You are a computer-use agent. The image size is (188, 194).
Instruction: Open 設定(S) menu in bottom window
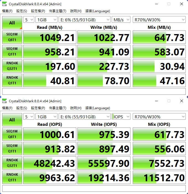click(x=22, y=108)
